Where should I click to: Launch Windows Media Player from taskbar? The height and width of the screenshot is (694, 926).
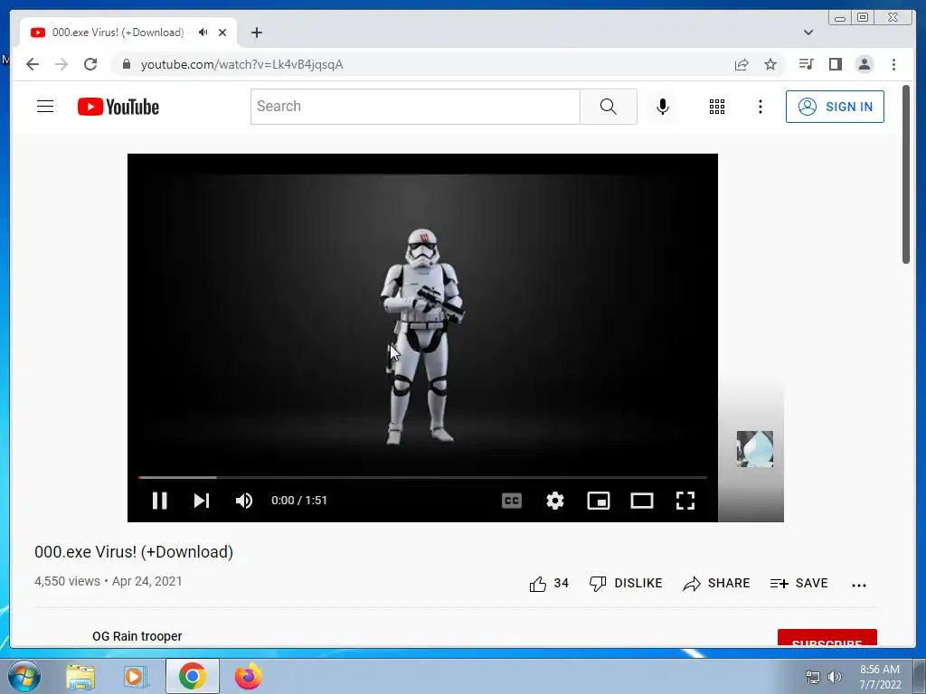click(136, 677)
